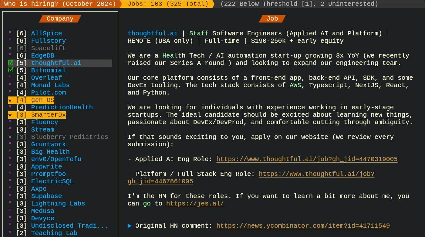Select Devyce in company list
425x237 pixels.
click(x=43, y=218)
